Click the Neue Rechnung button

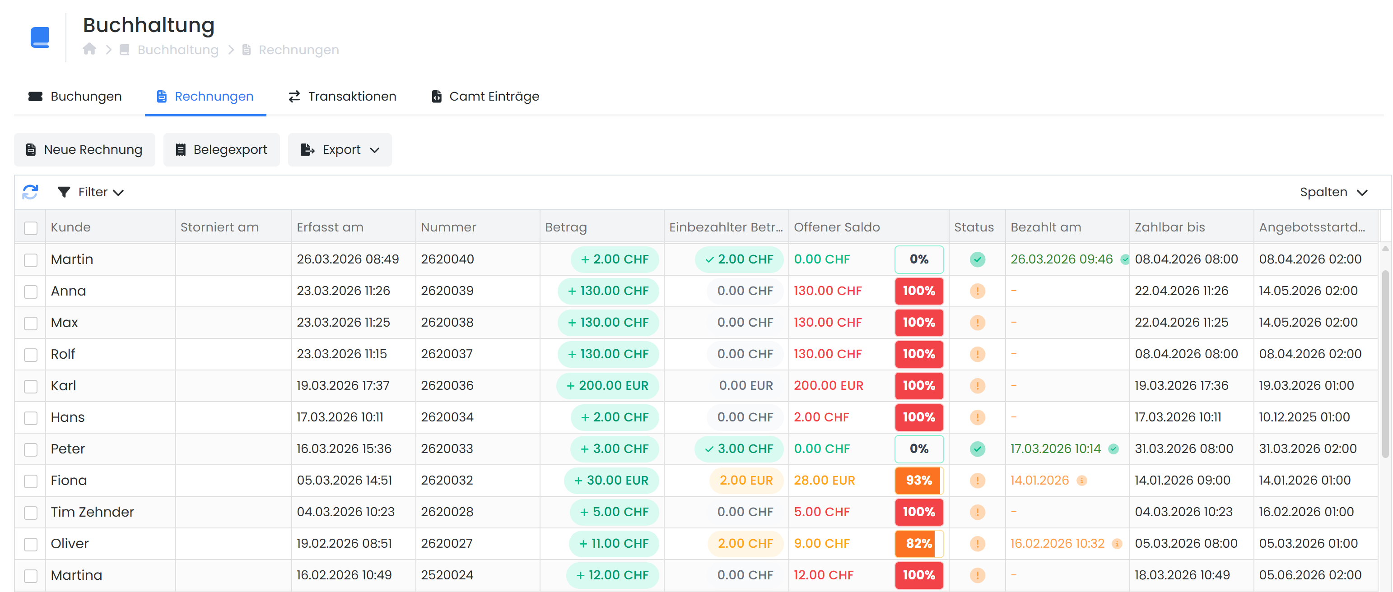coord(84,150)
